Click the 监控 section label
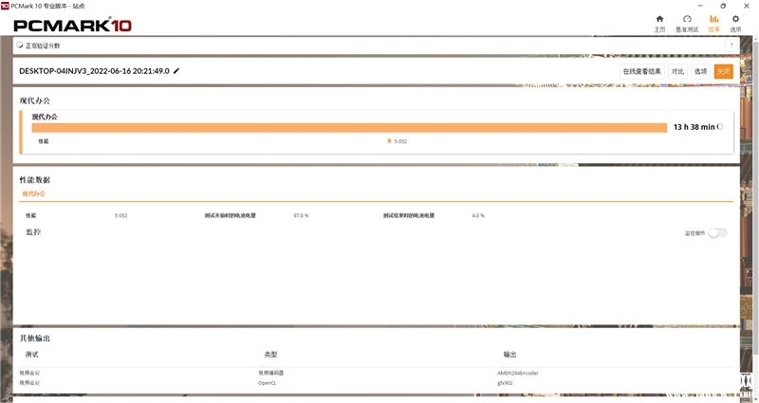 33,231
